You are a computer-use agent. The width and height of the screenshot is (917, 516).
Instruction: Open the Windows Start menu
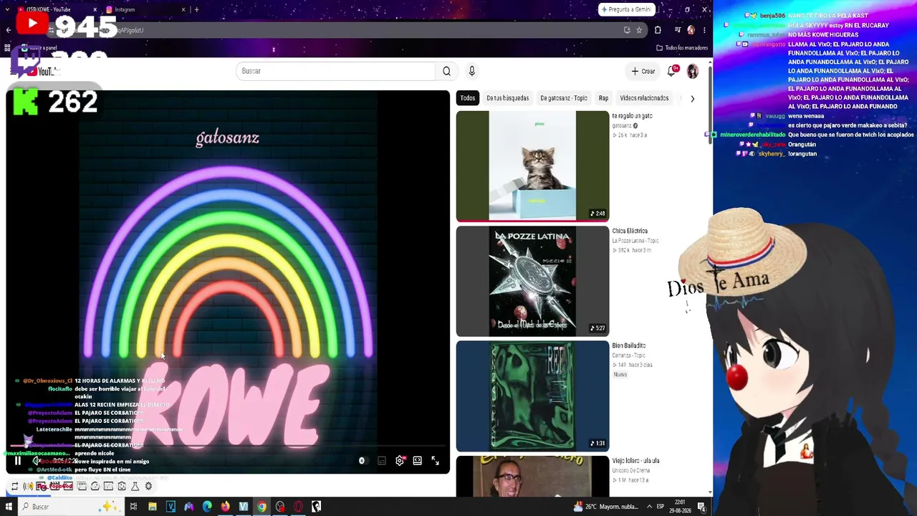[9, 507]
